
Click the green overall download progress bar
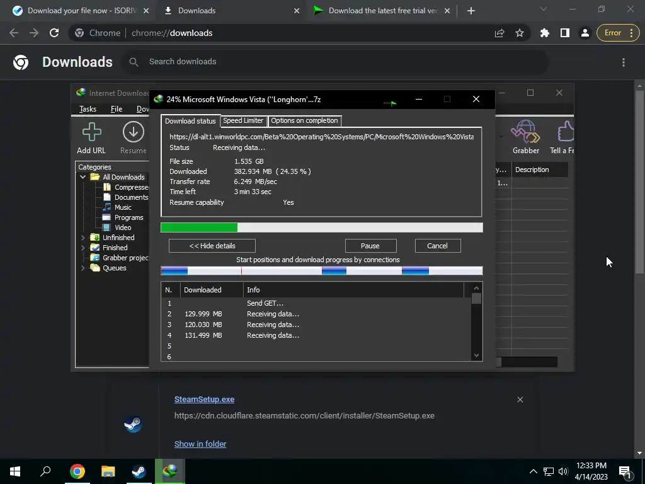[x=322, y=228]
